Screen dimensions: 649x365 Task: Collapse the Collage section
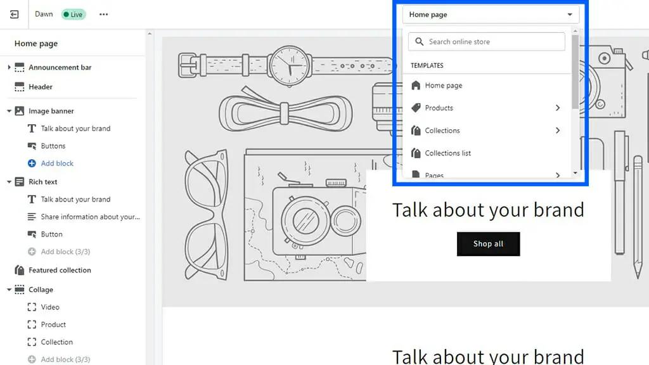pos(9,290)
